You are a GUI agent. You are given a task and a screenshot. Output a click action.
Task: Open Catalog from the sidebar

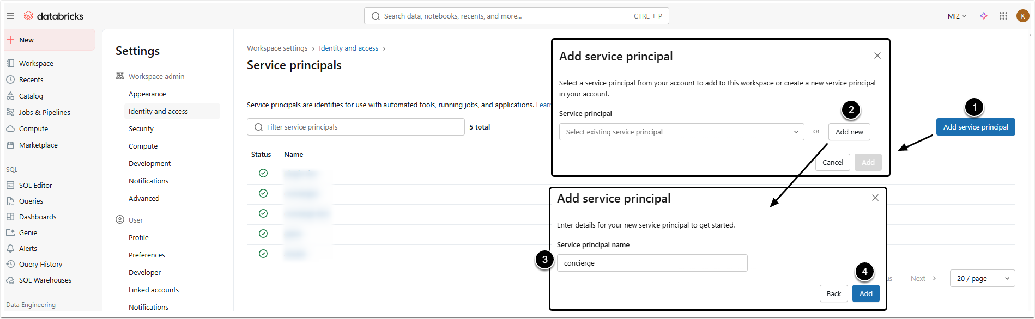(31, 96)
